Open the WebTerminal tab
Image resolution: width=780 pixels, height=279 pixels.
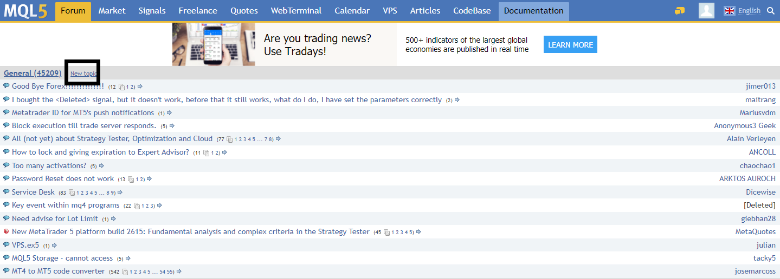(x=296, y=11)
